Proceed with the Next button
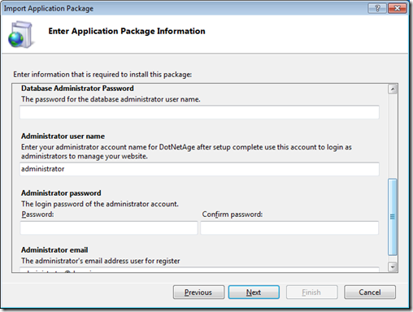The width and height of the screenshot is (413, 312). (254, 292)
